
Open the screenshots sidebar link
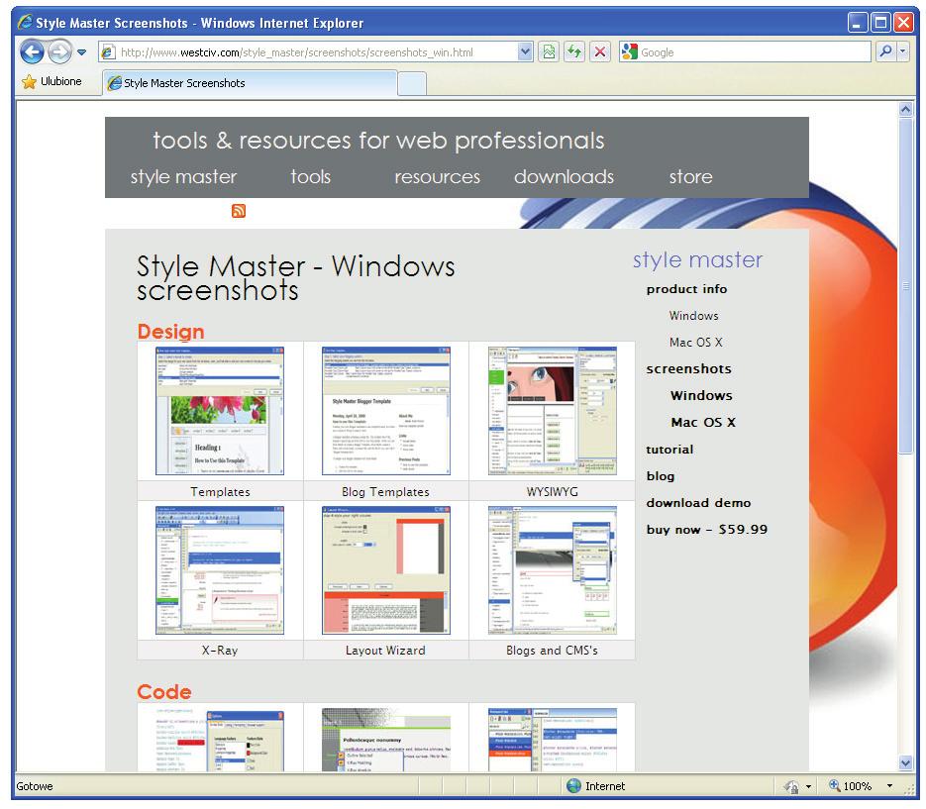pos(688,368)
